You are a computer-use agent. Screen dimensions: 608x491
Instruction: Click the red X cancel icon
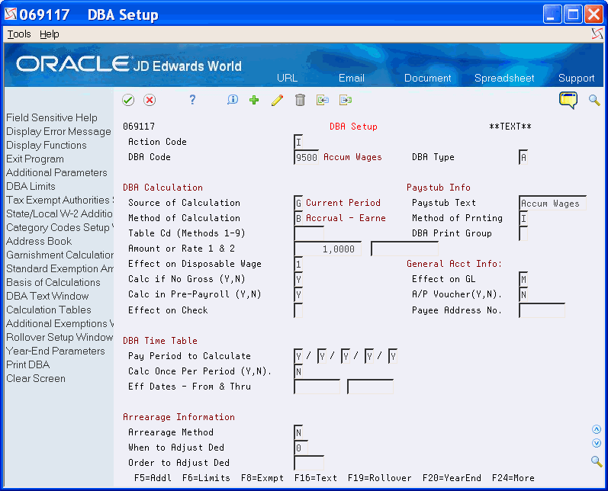[150, 100]
